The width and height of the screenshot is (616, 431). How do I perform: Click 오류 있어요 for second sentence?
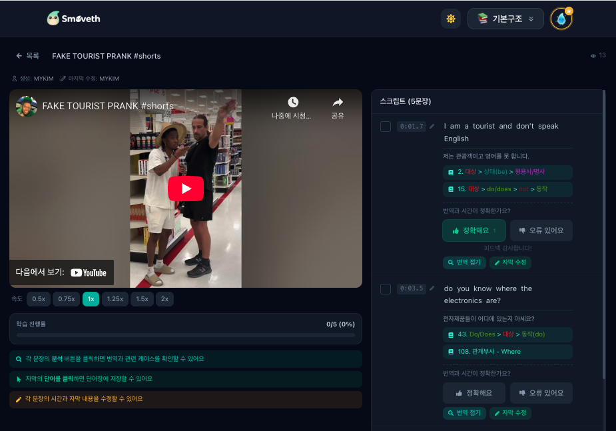point(541,393)
